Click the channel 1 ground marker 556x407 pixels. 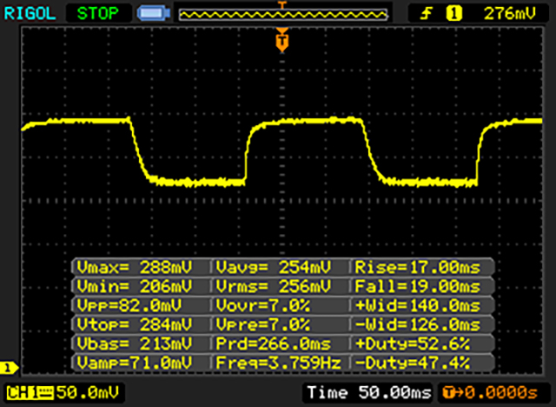[x=9, y=368]
